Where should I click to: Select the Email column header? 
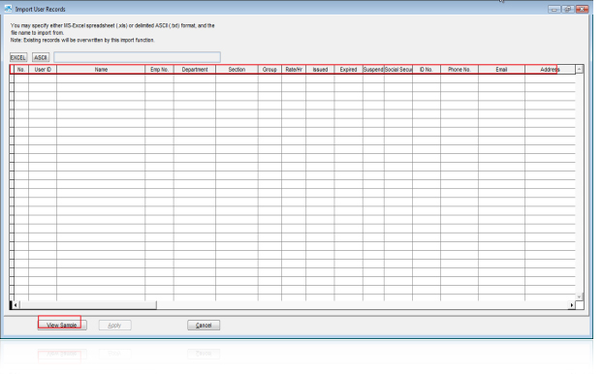501,70
